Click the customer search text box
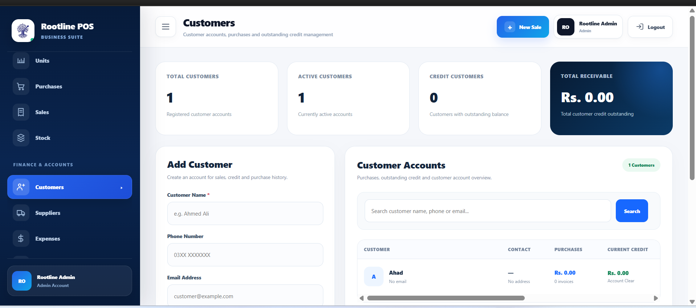 488,211
